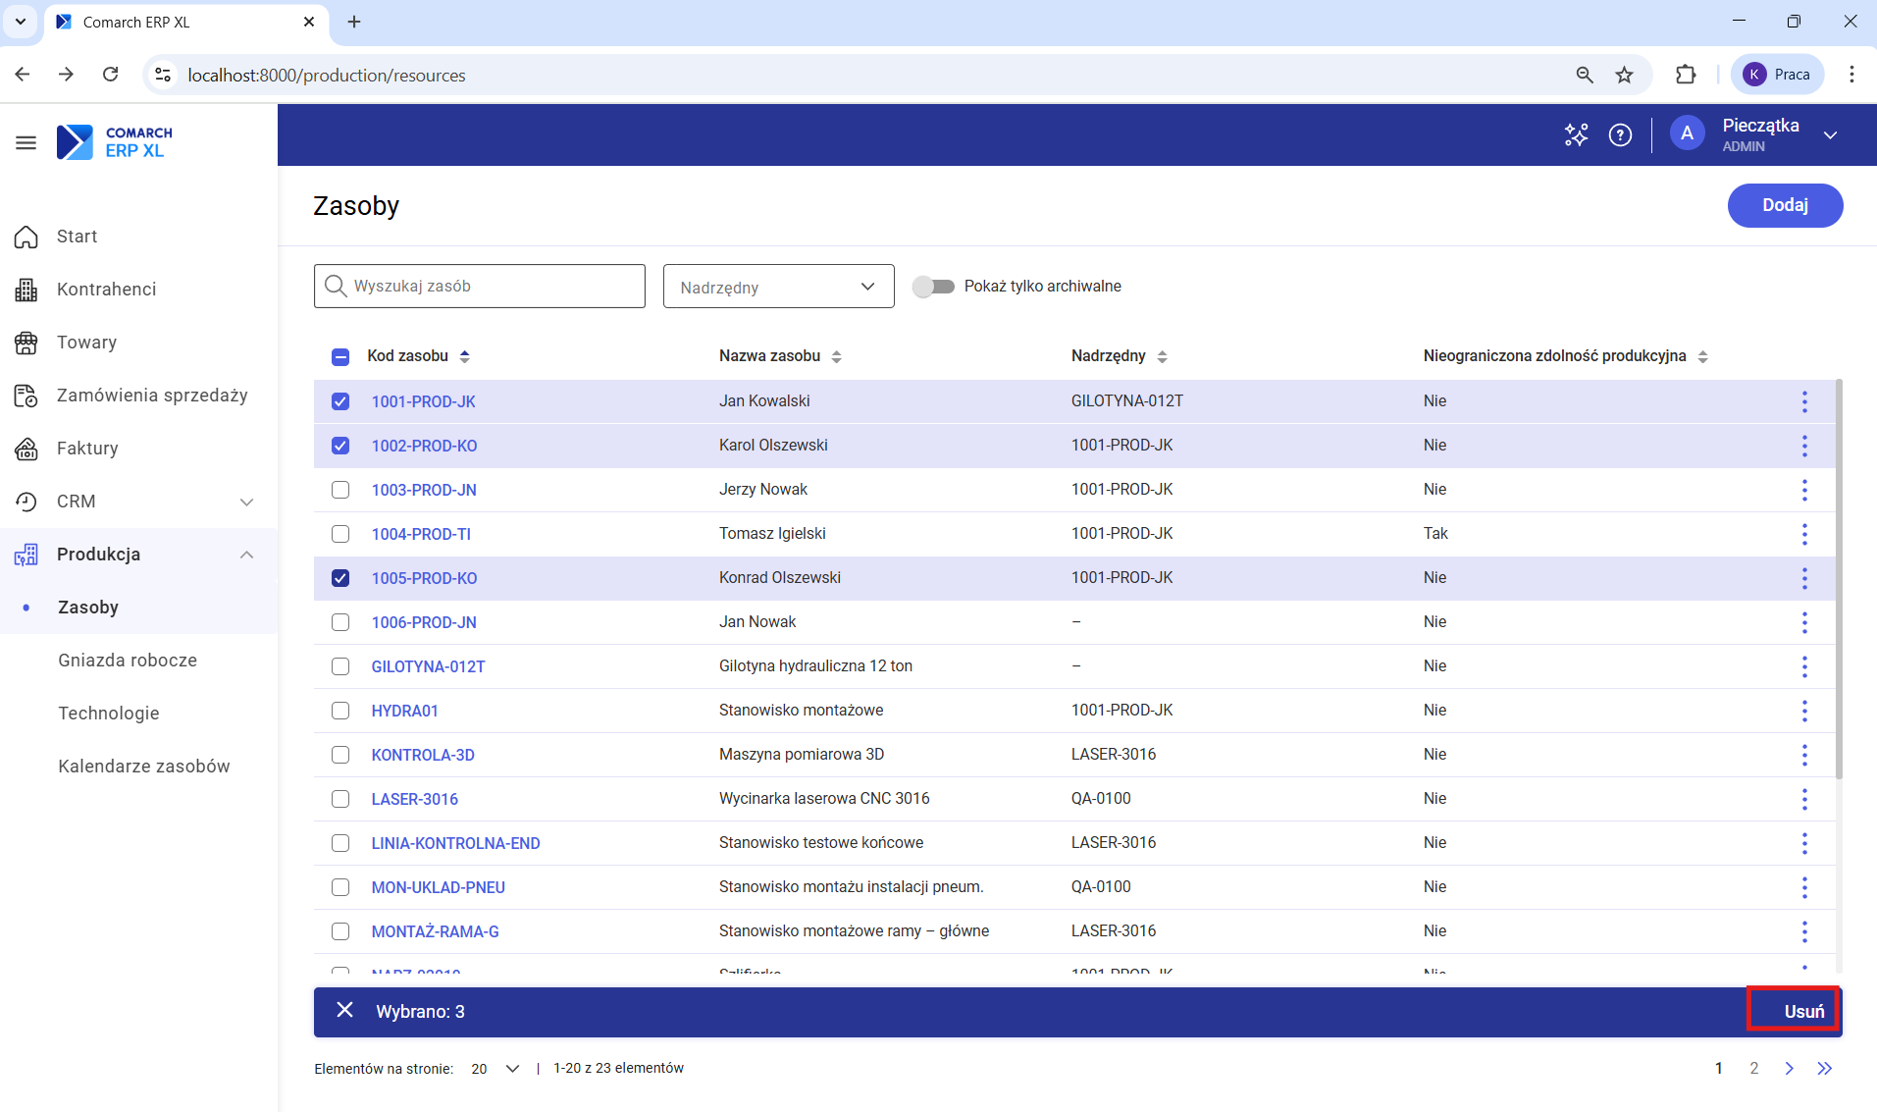Open items-per-page dropdown showing 20
The image size is (1877, 1112).
(x=495, y=1068)
